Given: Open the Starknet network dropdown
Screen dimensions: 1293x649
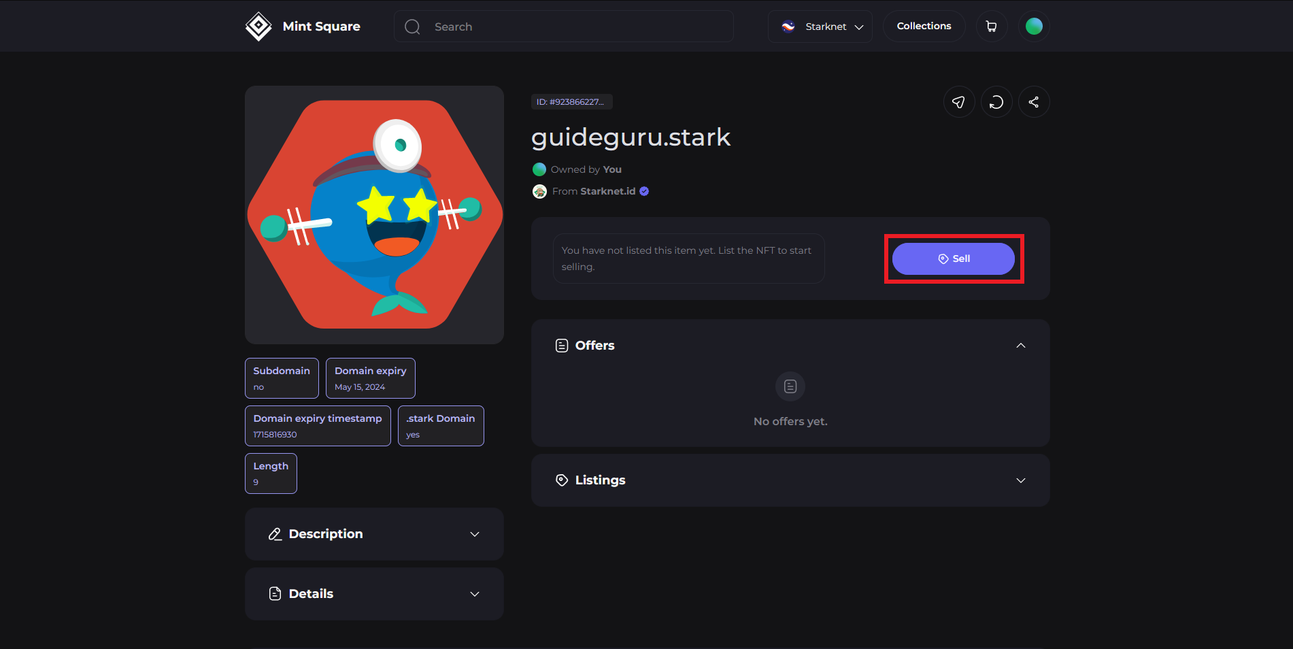Looking at the screenshot, I should [x=820, y=27].
